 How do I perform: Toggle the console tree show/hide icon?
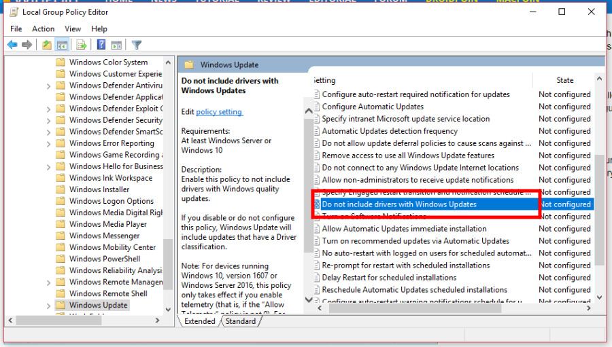[62, 45]
